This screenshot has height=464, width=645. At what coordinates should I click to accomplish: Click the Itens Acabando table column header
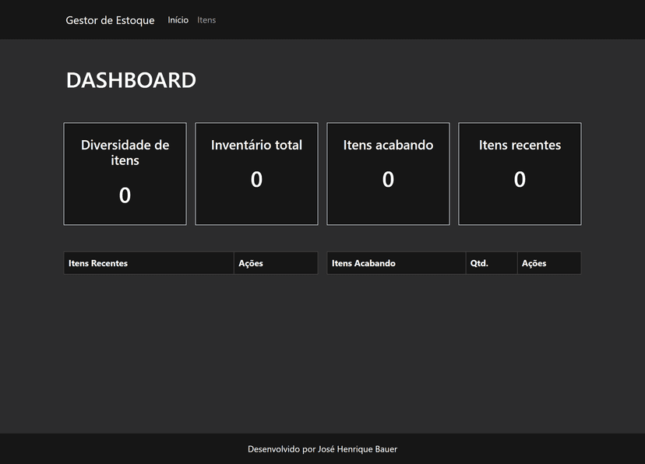364,263
